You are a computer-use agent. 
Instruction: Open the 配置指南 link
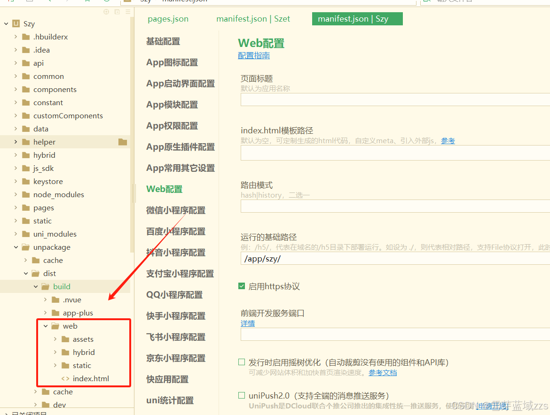point(254,55)
